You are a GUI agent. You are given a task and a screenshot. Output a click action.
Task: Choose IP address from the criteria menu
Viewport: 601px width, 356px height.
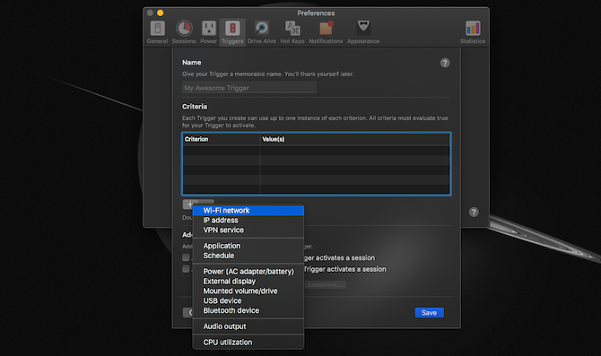point(248,221)
